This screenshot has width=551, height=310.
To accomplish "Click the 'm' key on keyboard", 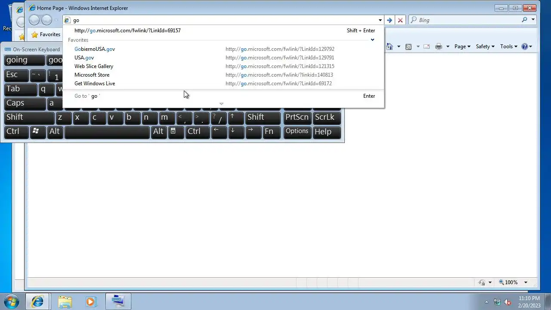I will click(167, 118).
